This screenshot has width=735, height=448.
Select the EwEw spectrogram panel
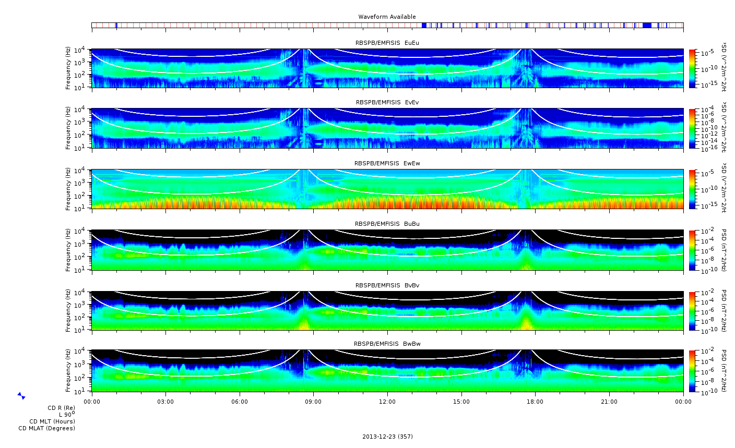point(387,189)
